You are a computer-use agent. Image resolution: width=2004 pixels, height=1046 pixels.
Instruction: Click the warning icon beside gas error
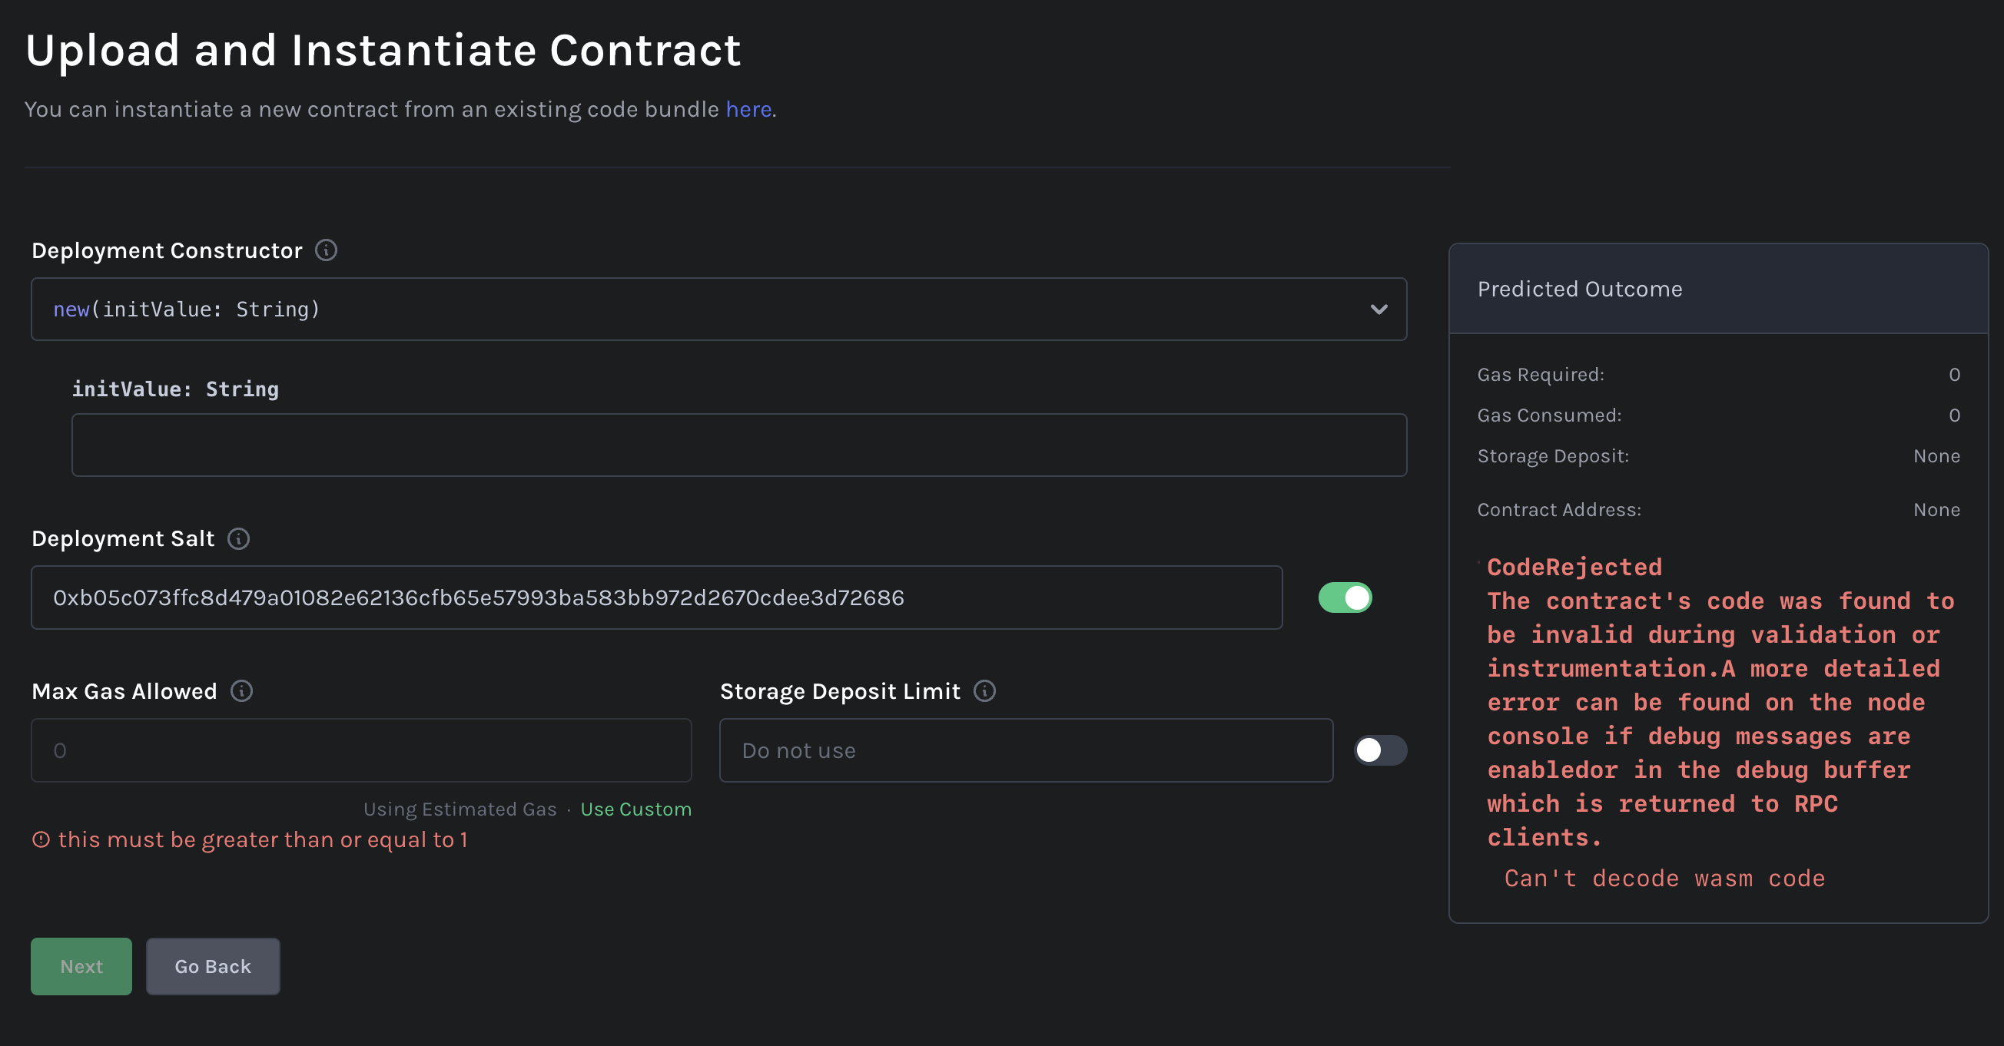tap(41, 840)
